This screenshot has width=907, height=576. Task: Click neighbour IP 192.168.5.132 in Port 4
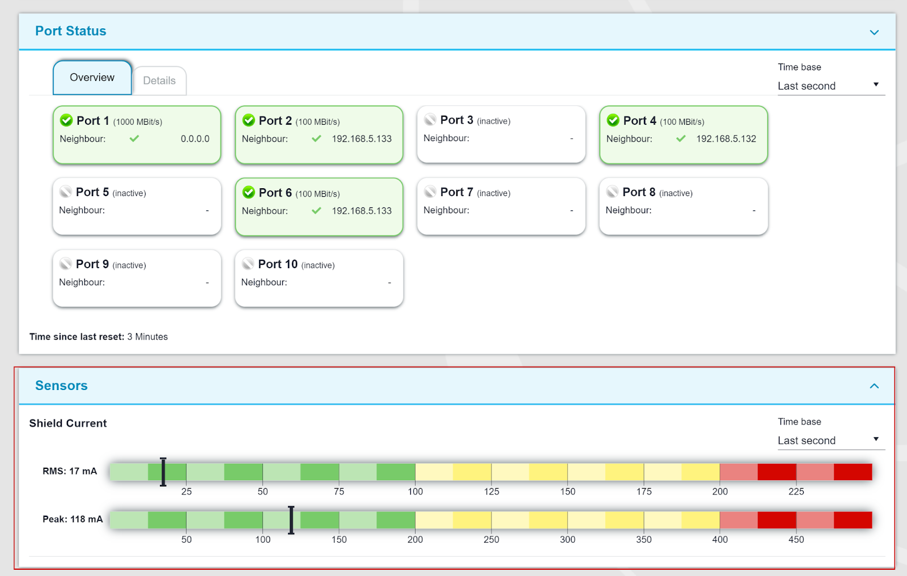coord(726,139)
